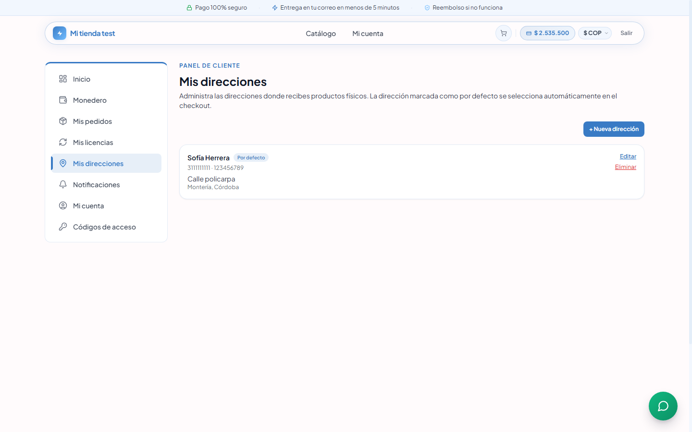The width and height of the screenshot is (692, 432).
Task: Open Mi cuenta in the sidebar
Action: (x=106, y=205)
